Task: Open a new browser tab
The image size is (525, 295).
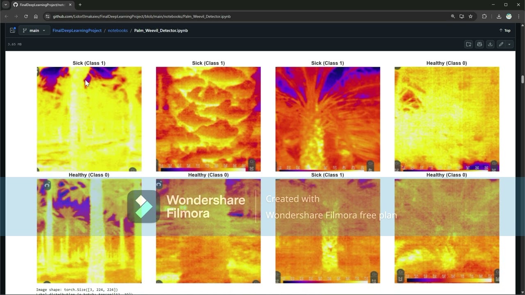Action: point(80,5)
